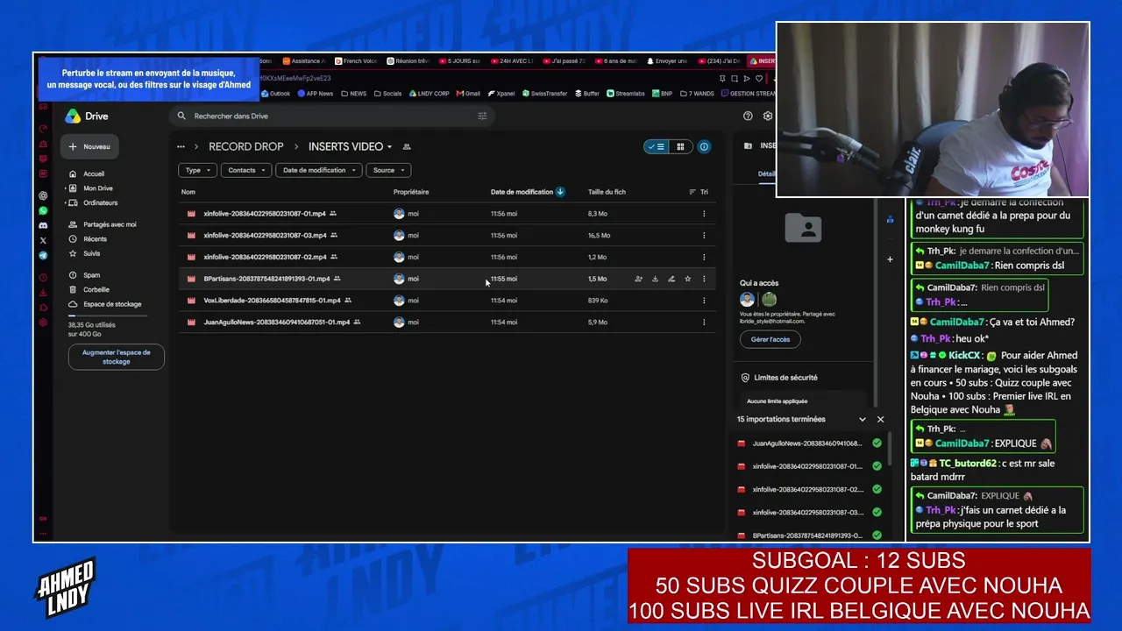This screenshot has width=1122, height=631.
Task: Click the ChatGPT icon in browser sidebar
Action: pyautogui.click(x=43, y=195)
